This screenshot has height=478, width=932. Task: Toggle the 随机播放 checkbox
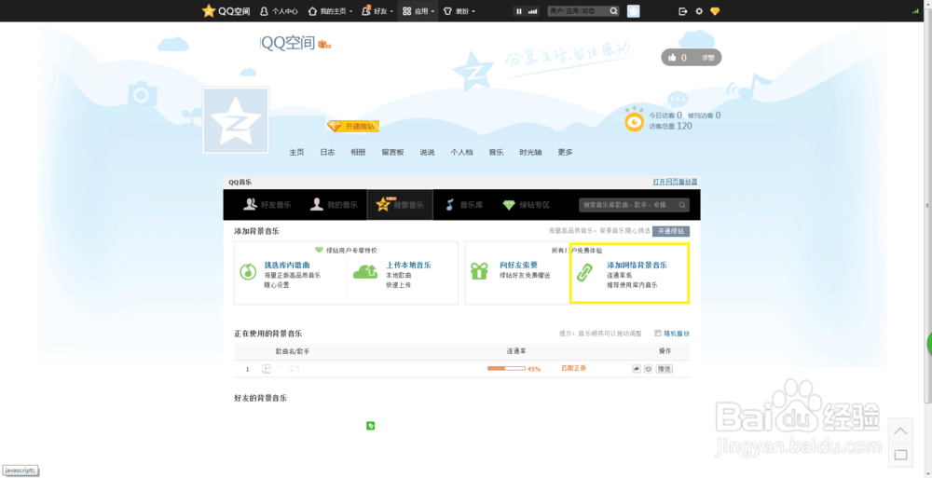pos(658,334)
